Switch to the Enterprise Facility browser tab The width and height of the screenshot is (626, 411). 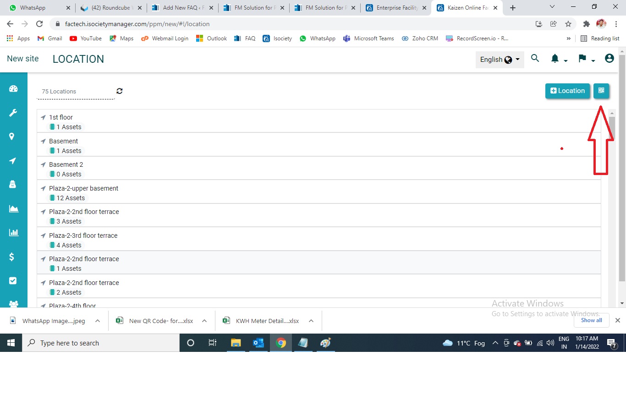(x=396, y=8)
